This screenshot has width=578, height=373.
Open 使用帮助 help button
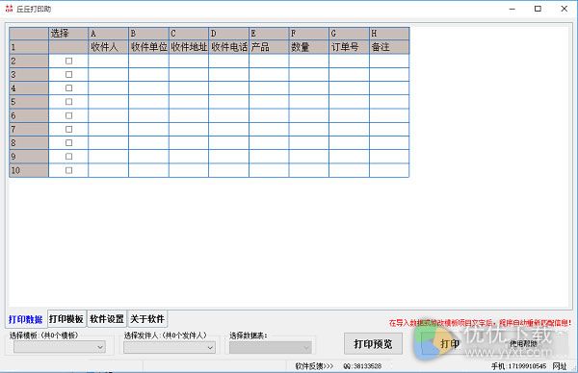pos(523,344)
